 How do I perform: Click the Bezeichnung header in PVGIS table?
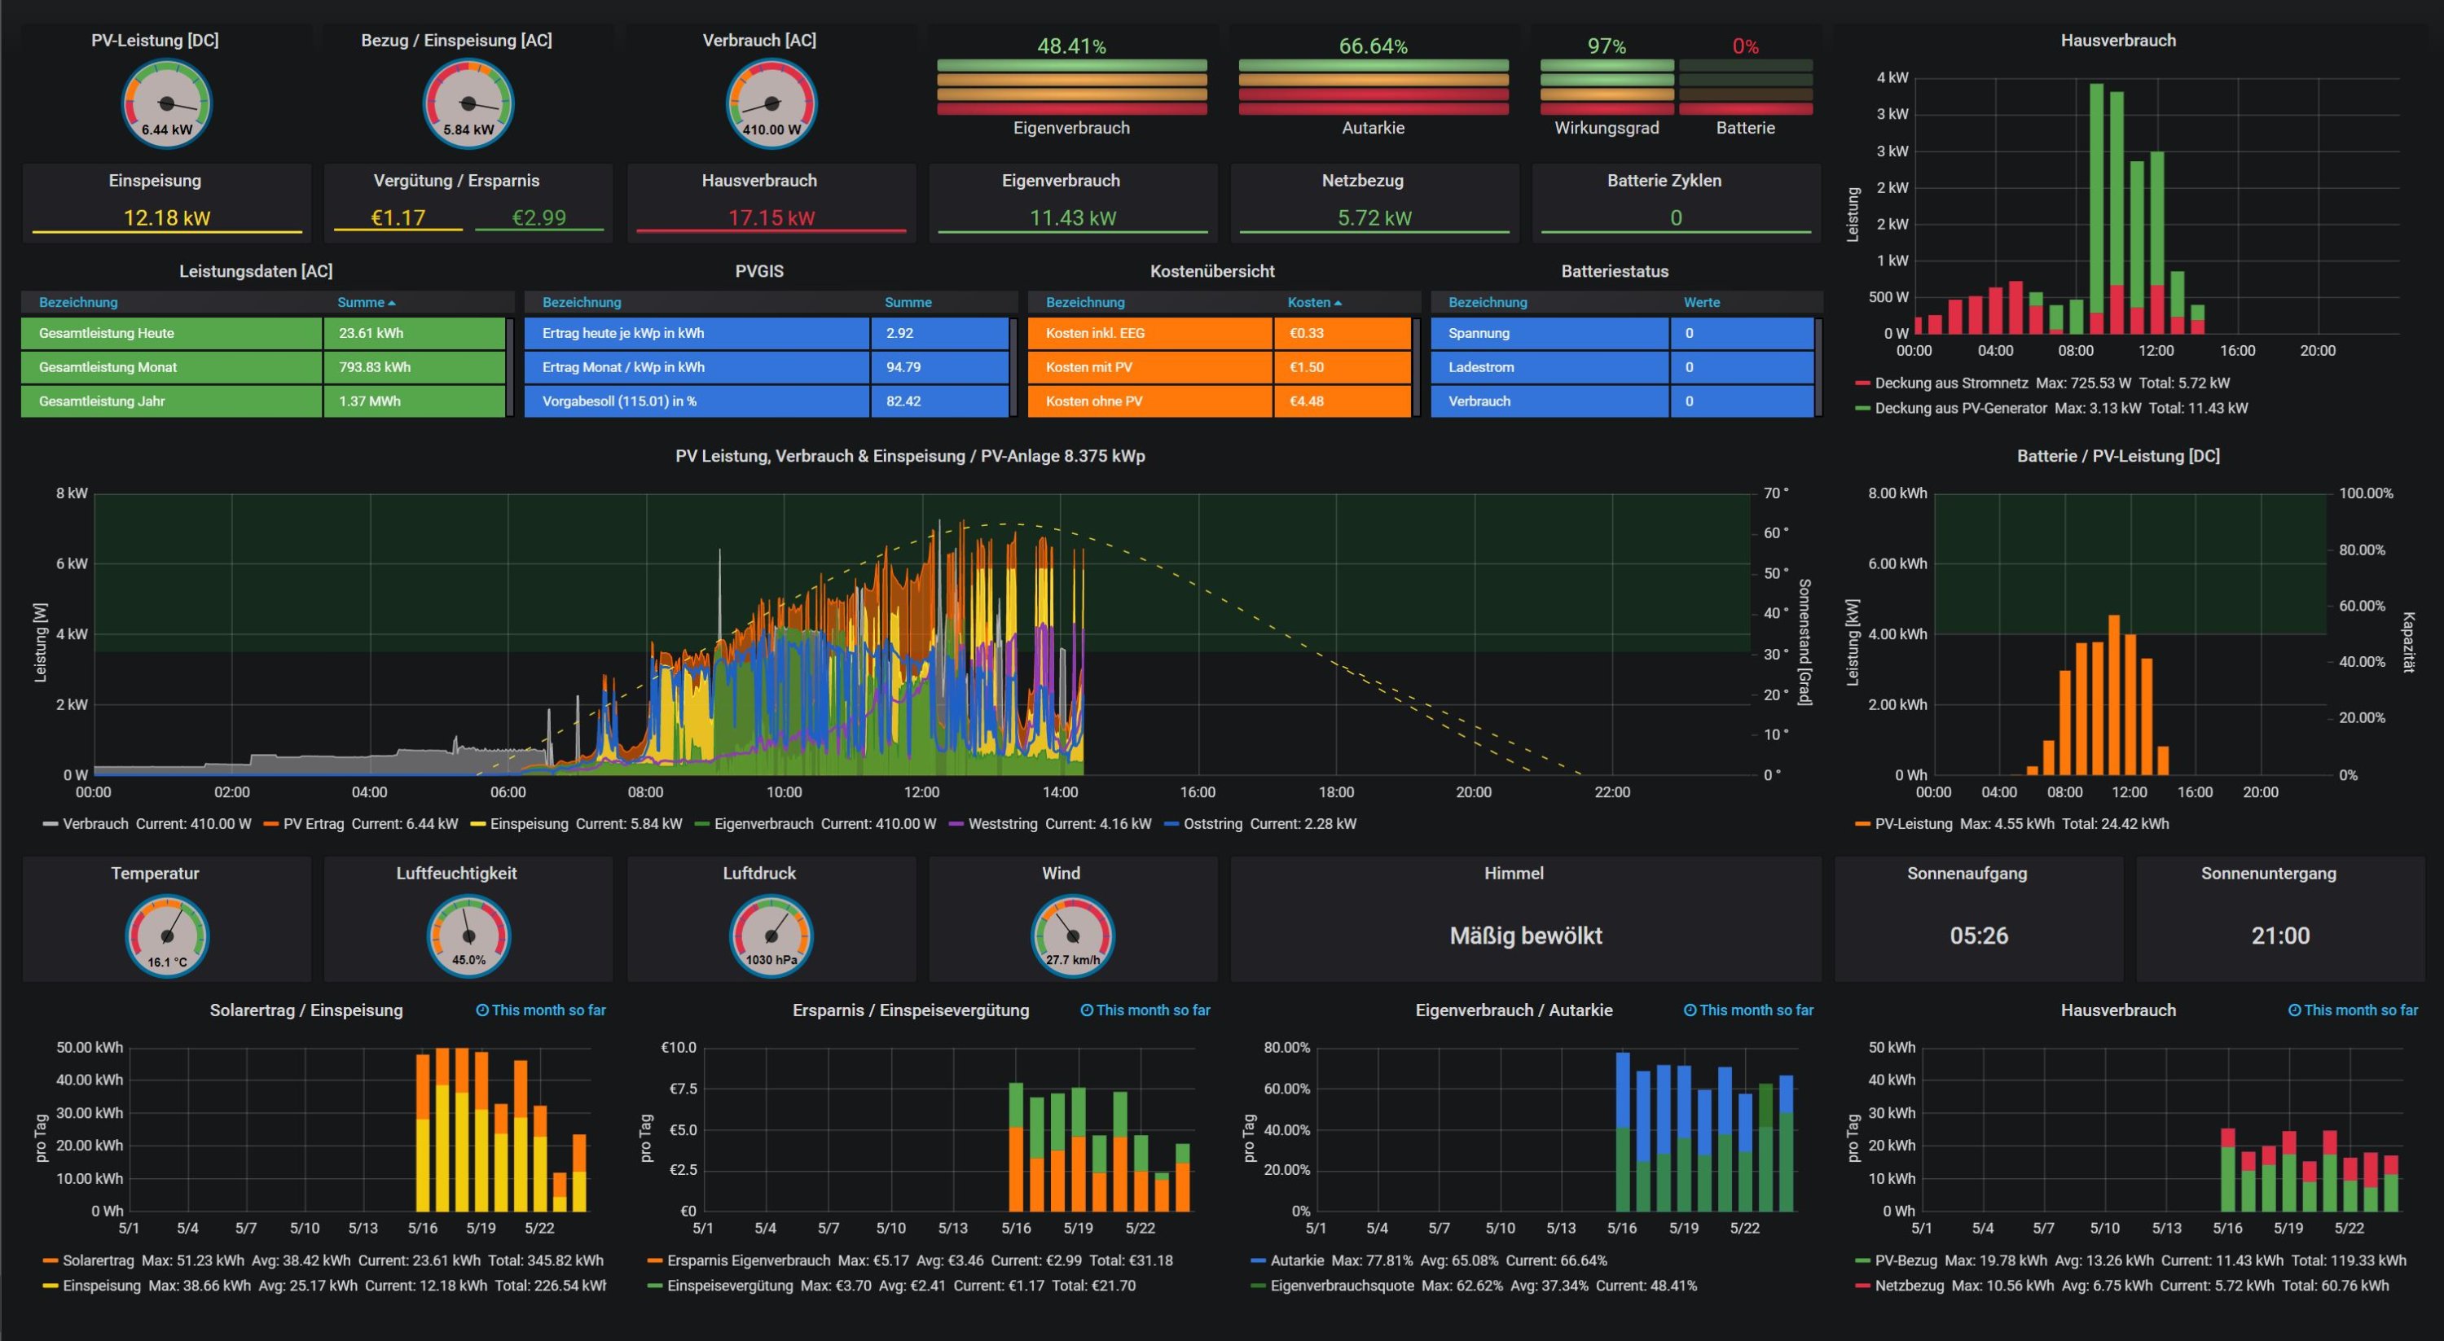click(x=582, y=303)
